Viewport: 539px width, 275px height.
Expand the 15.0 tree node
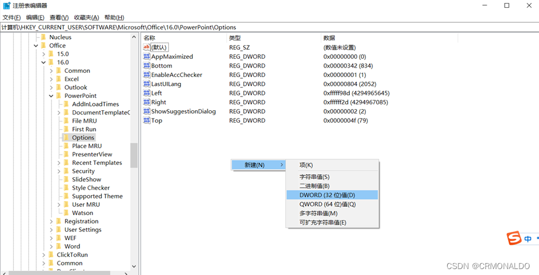pos(43,54)
